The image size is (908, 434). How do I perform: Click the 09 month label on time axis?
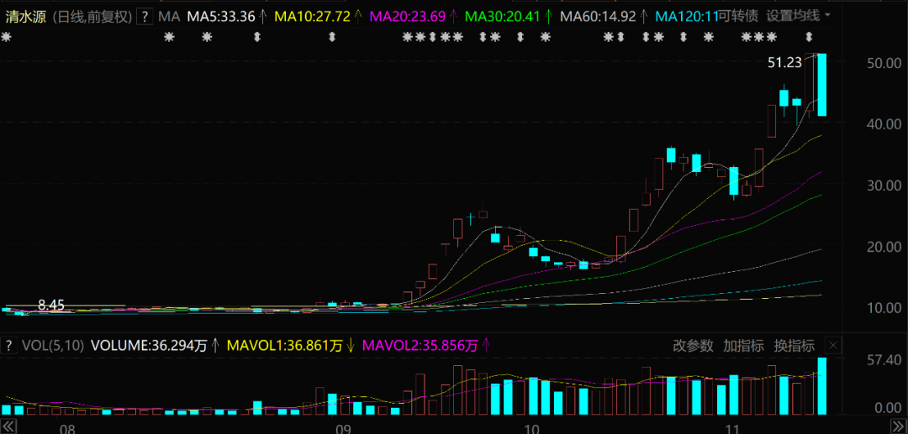click(343, 428)
